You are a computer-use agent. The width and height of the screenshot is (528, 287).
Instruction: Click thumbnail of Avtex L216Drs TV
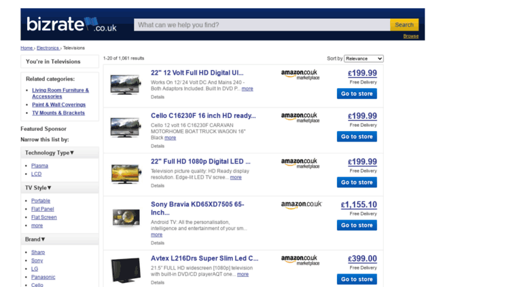pyautogui.click(x=126, y=270)
